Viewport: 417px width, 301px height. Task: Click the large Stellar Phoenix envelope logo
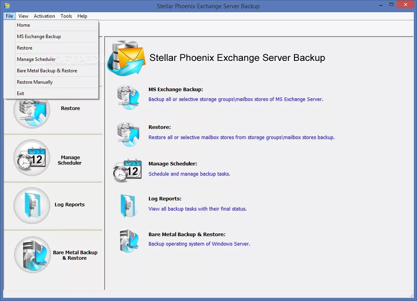126,58
